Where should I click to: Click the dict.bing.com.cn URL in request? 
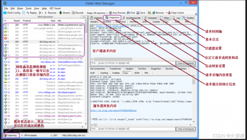[x=113, y=26]
